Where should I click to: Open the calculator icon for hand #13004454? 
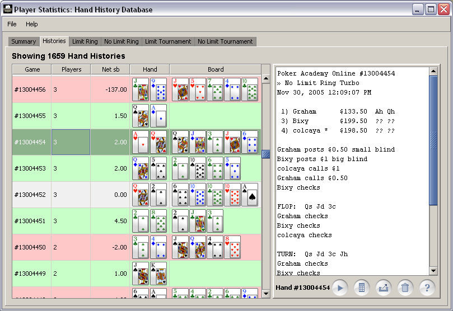coord(362,288)
